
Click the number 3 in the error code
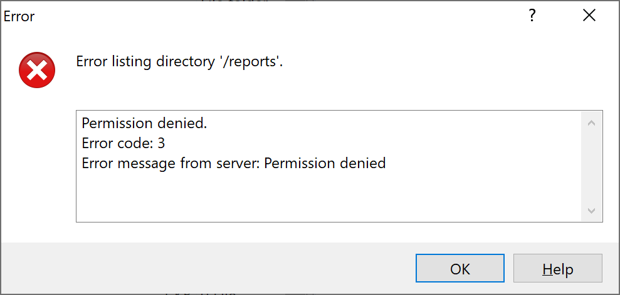coord(161,144)
